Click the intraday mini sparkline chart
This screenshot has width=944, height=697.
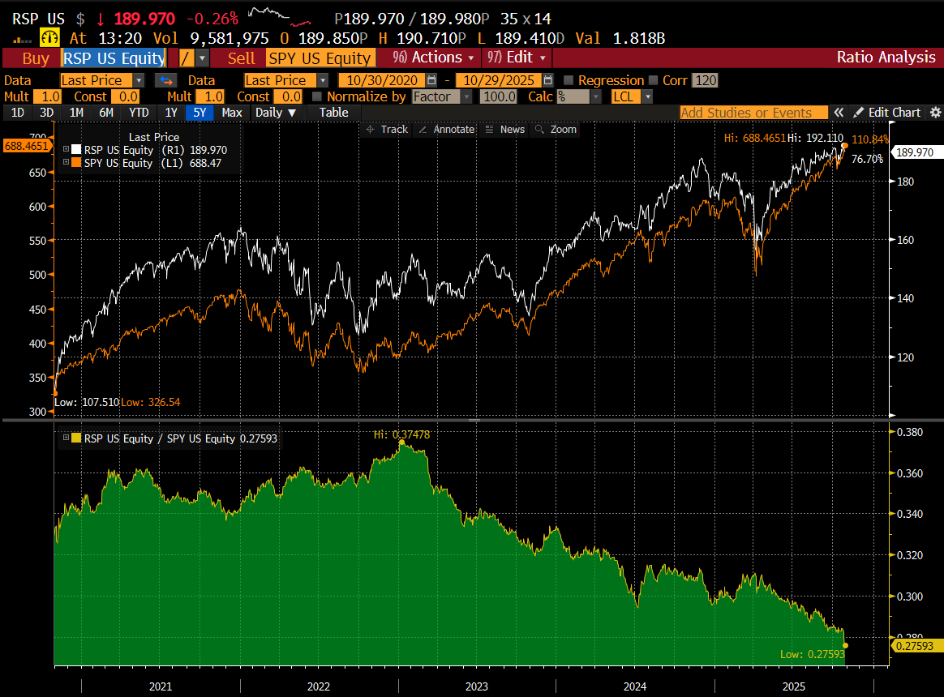(x=279, y=17)
